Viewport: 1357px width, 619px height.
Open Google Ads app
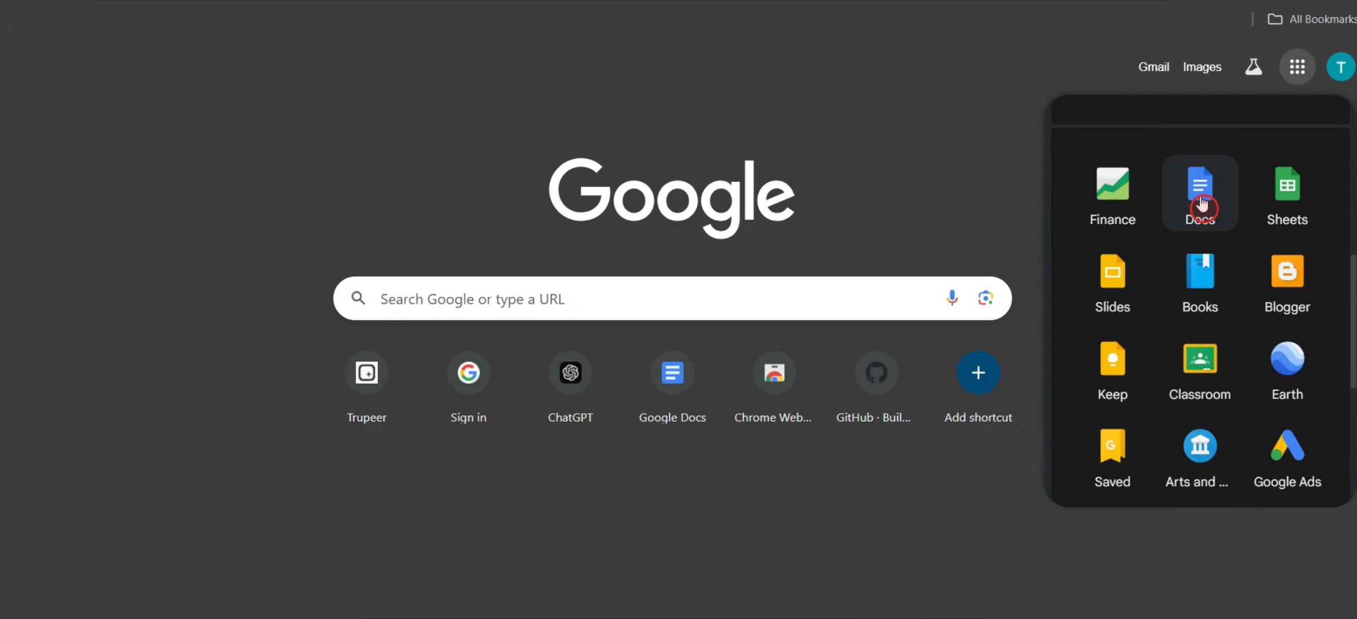coord(1286,456)
